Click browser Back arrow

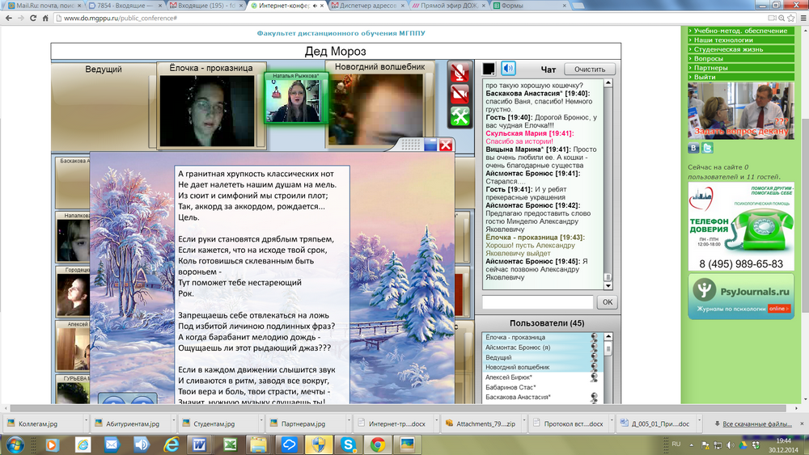(x=9, y=18)
